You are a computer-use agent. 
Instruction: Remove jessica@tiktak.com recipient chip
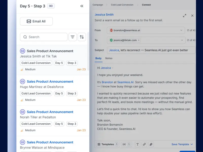tap(139, 40)
